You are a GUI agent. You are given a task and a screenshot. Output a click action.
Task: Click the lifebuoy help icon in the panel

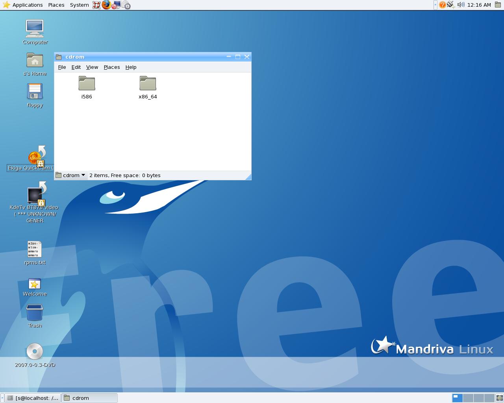[96, 5]
